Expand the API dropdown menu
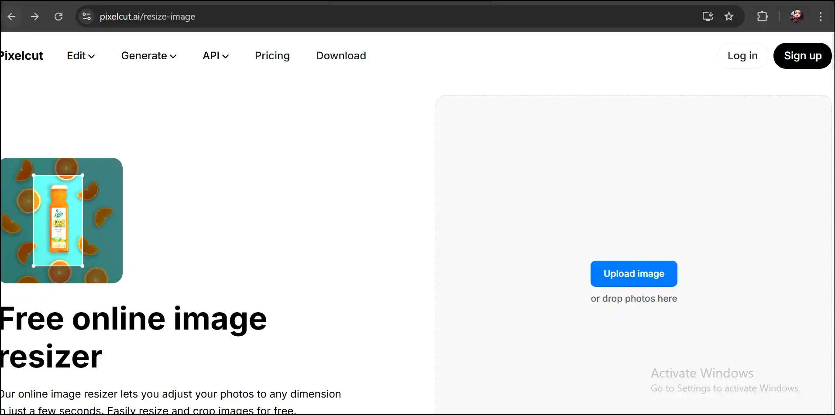This screenshot has width=835, height=415. tap(216, 56)
